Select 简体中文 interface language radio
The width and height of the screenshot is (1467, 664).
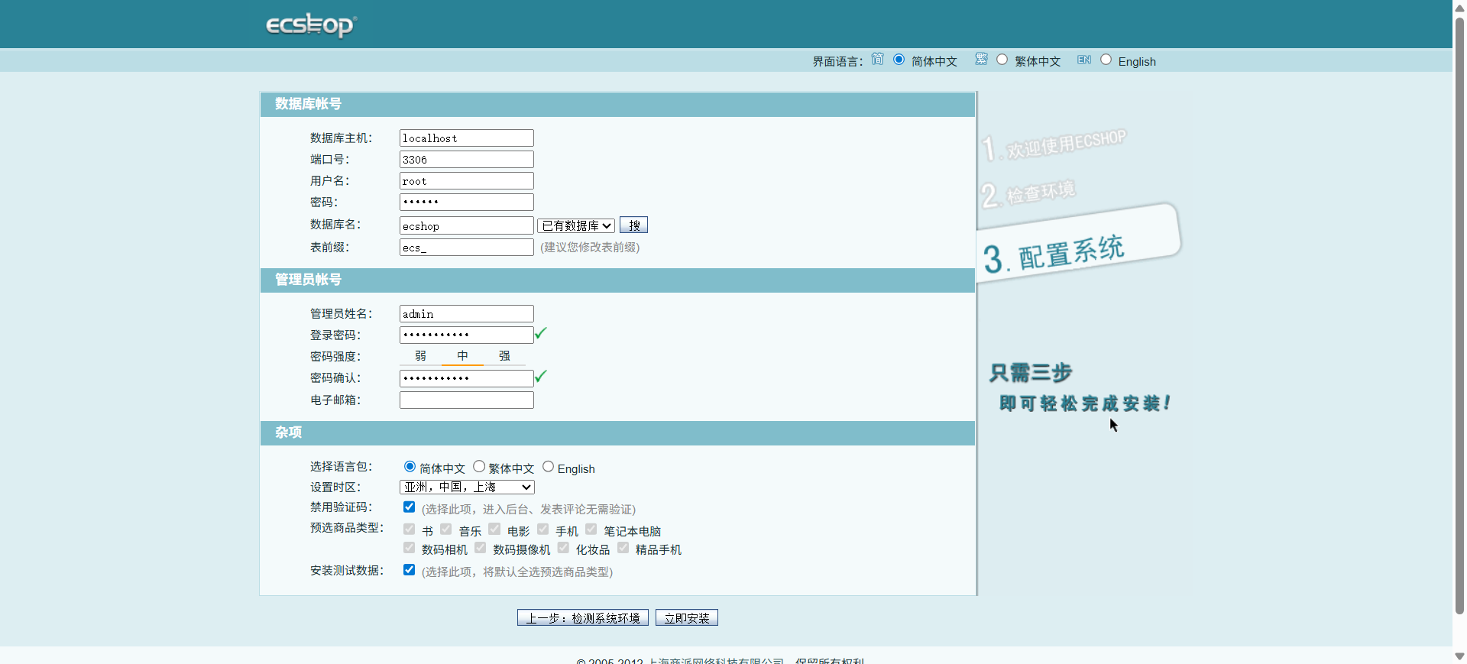point(899,60)
